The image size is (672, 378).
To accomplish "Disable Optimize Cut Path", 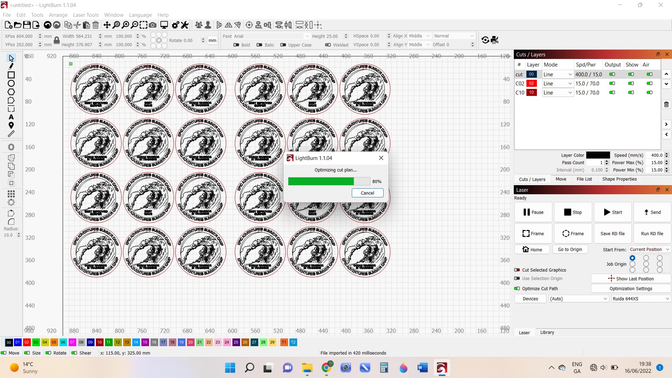I will click(x=517, y=288).
